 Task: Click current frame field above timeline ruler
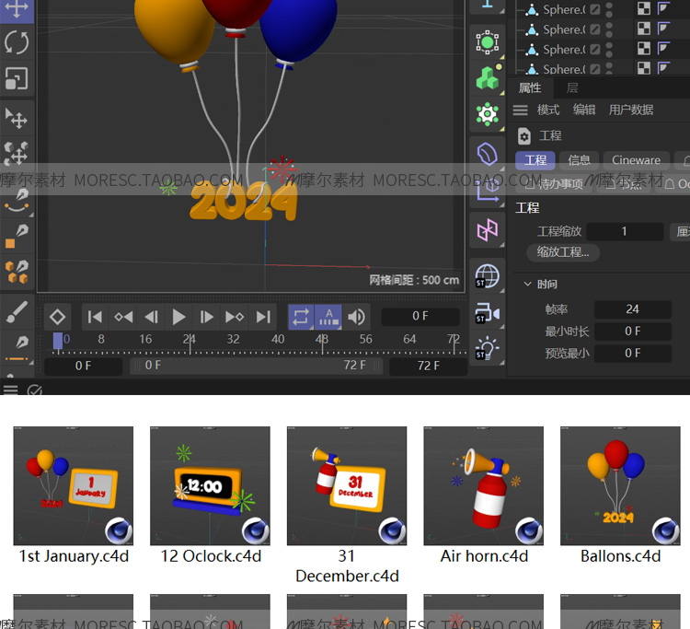[x=420, y=316]
